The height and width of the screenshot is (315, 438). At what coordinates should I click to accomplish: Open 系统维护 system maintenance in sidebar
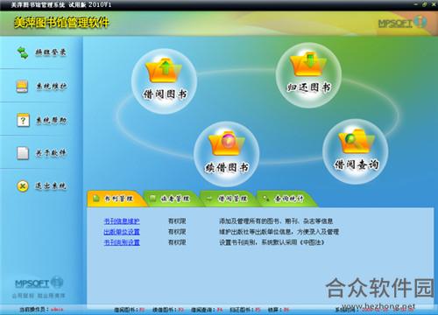coord(41,86)
